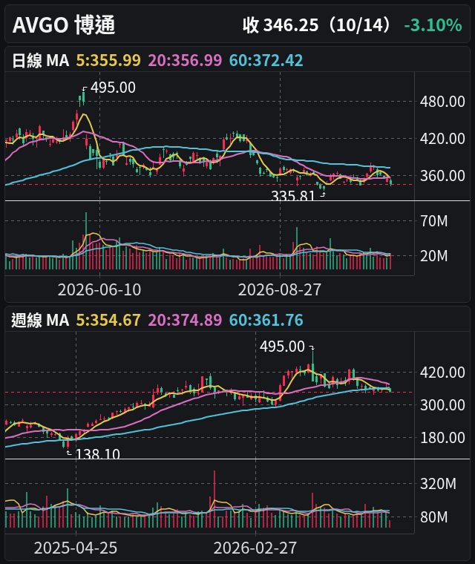This screenshot has height=564, width=475.
Task: Click the 2025-04-25 date label
Action: point(76,548)
